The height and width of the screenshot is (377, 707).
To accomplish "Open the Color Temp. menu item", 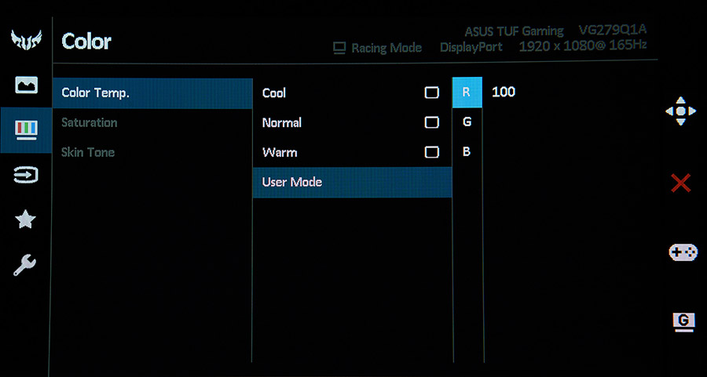I will 152,92.
